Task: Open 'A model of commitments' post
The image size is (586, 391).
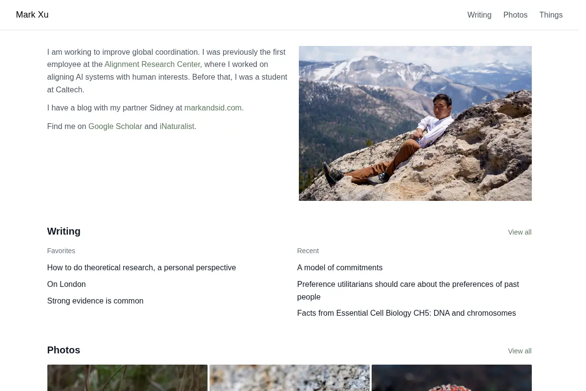Action: (340, 267)
